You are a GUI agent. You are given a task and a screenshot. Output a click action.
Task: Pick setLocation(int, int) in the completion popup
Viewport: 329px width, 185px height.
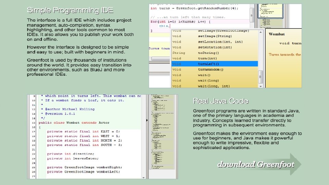click(215, 42)
